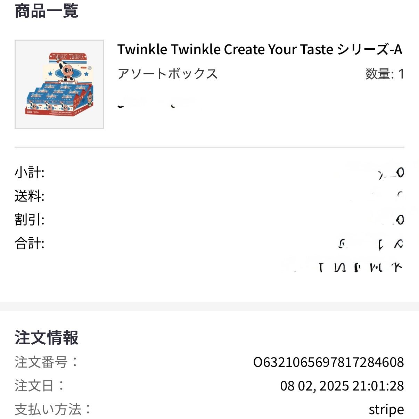Click the 商品一覧 section heading
The height and width of the screenshot is (419, 419).
(x=47, y=11)
